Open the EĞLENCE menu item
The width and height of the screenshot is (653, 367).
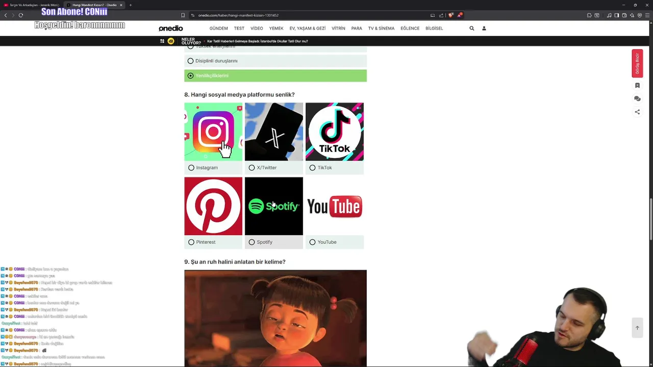point(410,29)
